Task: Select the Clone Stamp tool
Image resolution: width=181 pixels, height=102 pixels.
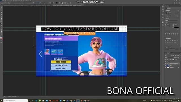Action: (x=1, y=18)
